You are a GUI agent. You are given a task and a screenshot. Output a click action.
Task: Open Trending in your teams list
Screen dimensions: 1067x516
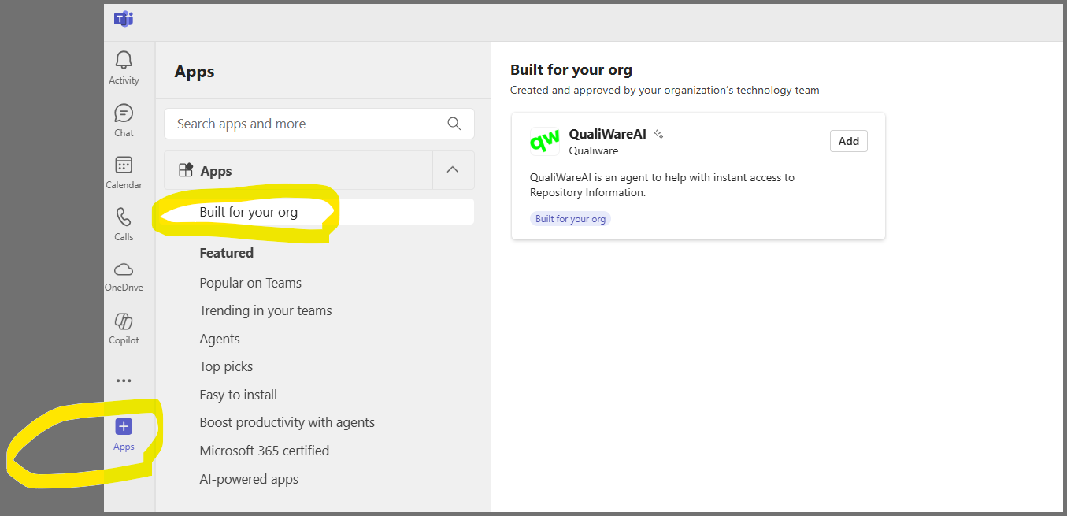tap(265, 310)
